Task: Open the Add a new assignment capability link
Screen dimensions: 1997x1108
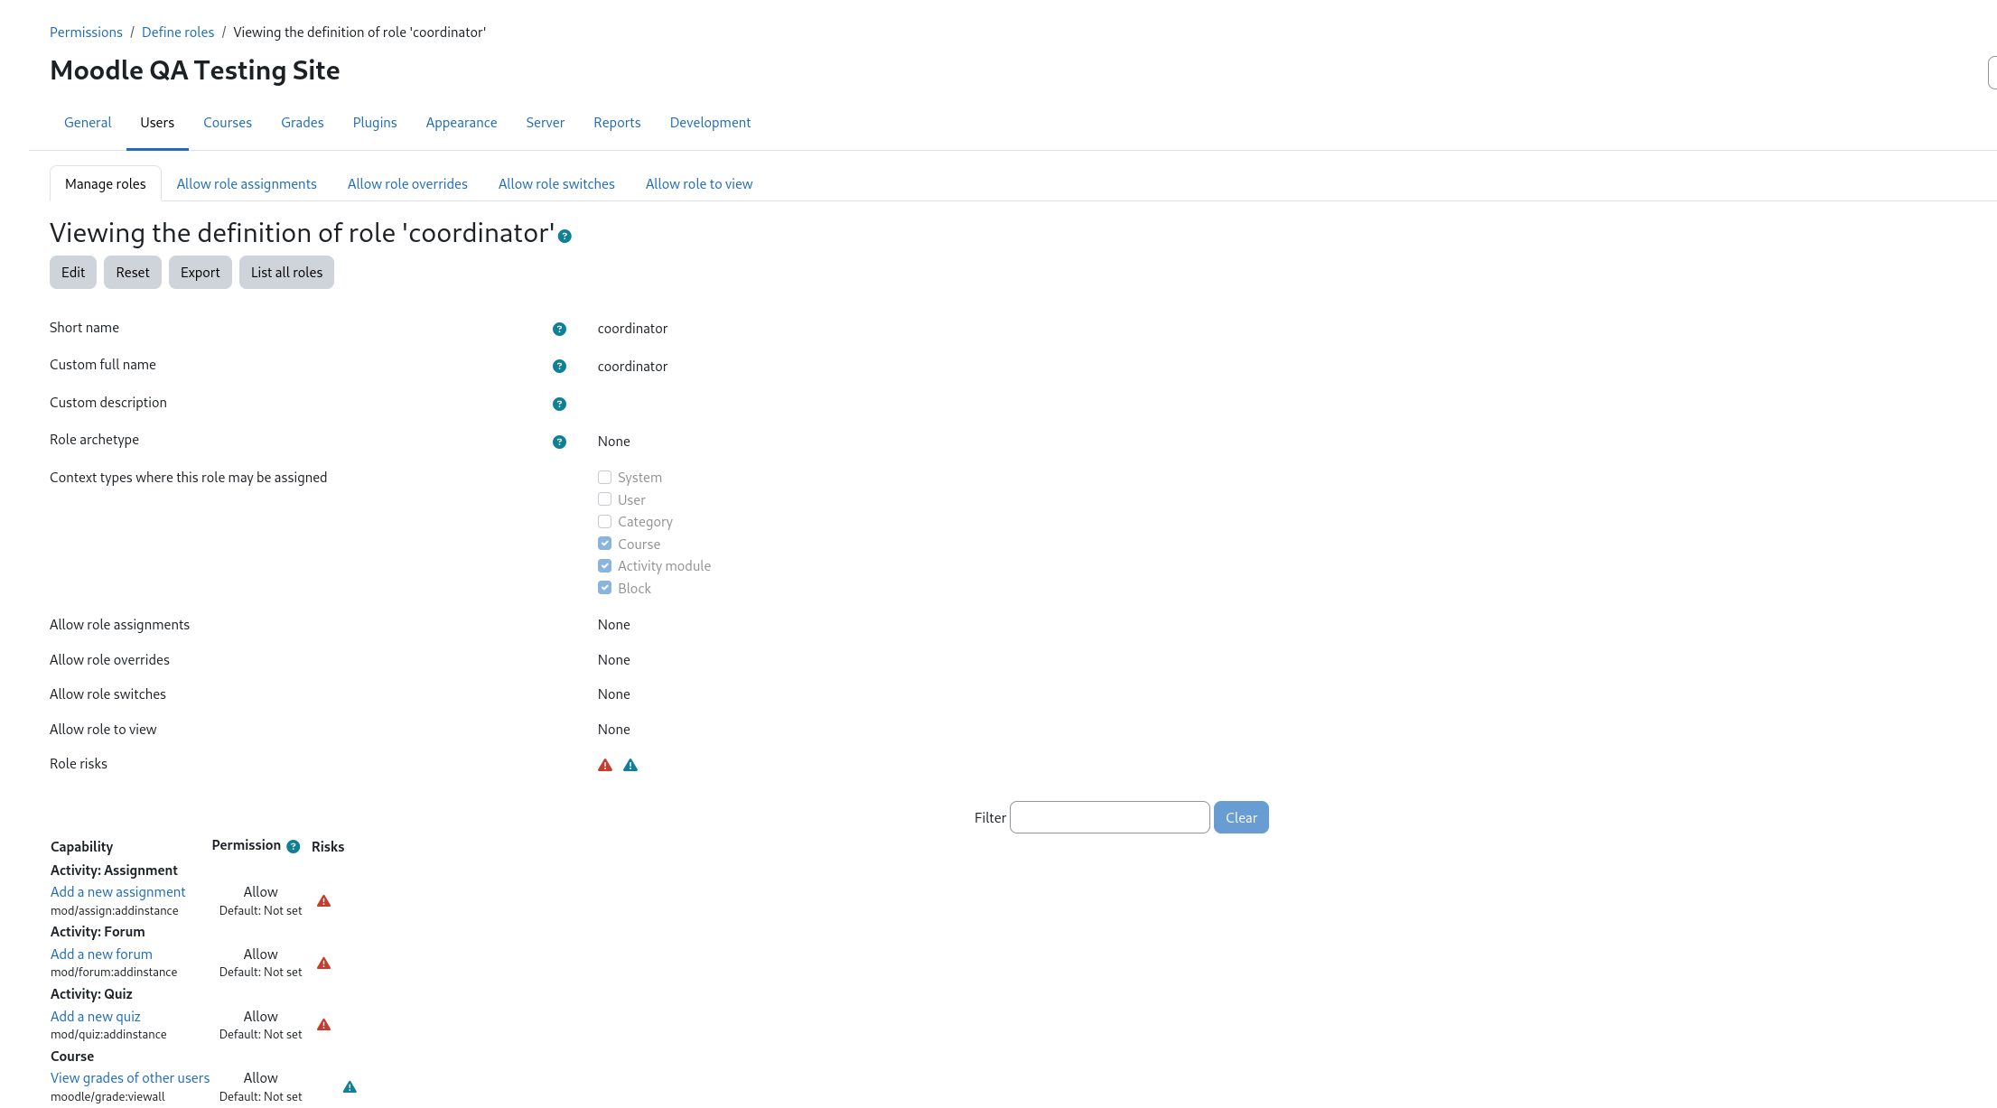Action: [117, 892]
